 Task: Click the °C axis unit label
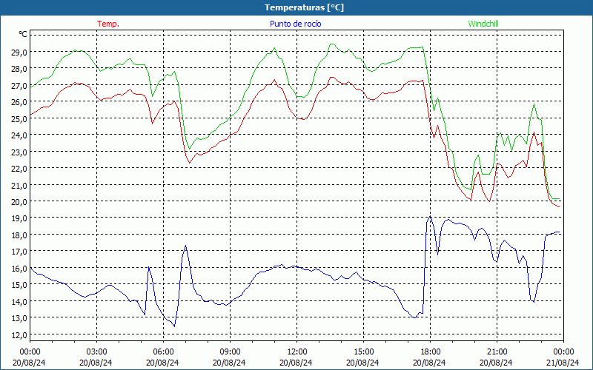[23, 35]
